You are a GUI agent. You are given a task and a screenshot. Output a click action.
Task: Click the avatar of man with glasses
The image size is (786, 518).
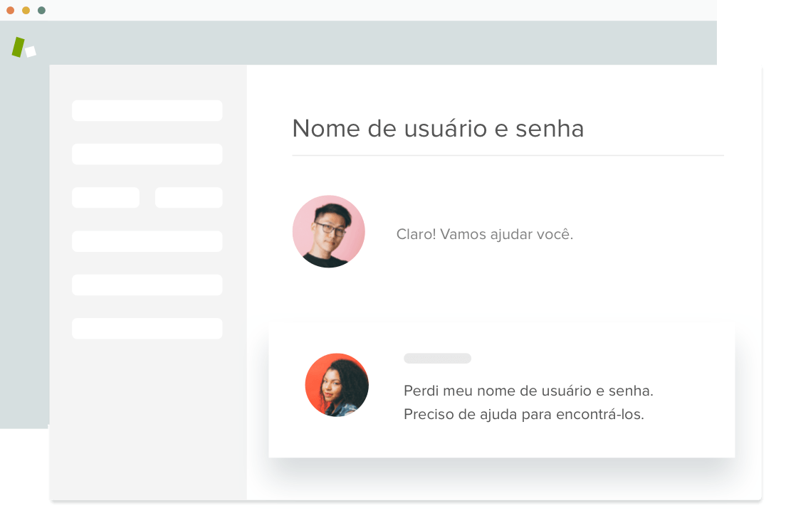(329, 231)
